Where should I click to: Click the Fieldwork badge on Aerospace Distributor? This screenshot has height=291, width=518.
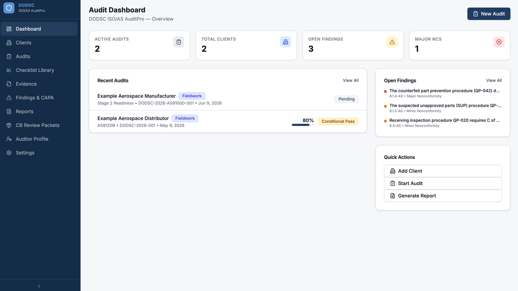coord(185,118)
